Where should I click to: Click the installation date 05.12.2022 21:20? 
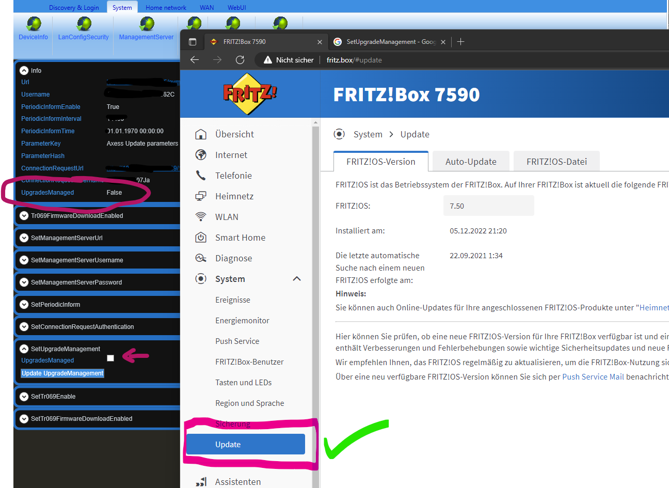pyautogui.click(x=478, y=231)
